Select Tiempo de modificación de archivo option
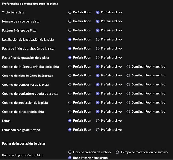Viewport: 173px width, 160px height. 117,152
